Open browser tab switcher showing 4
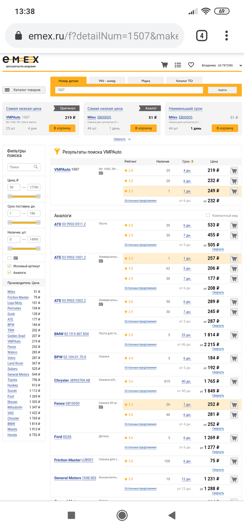 click(202, 36)
